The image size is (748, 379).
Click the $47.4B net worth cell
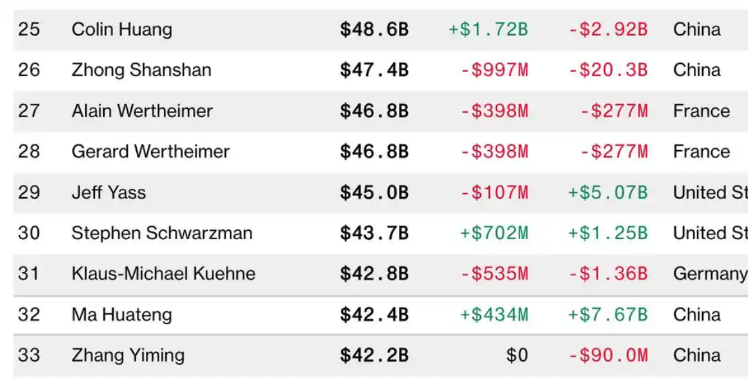tap(374, 70)
